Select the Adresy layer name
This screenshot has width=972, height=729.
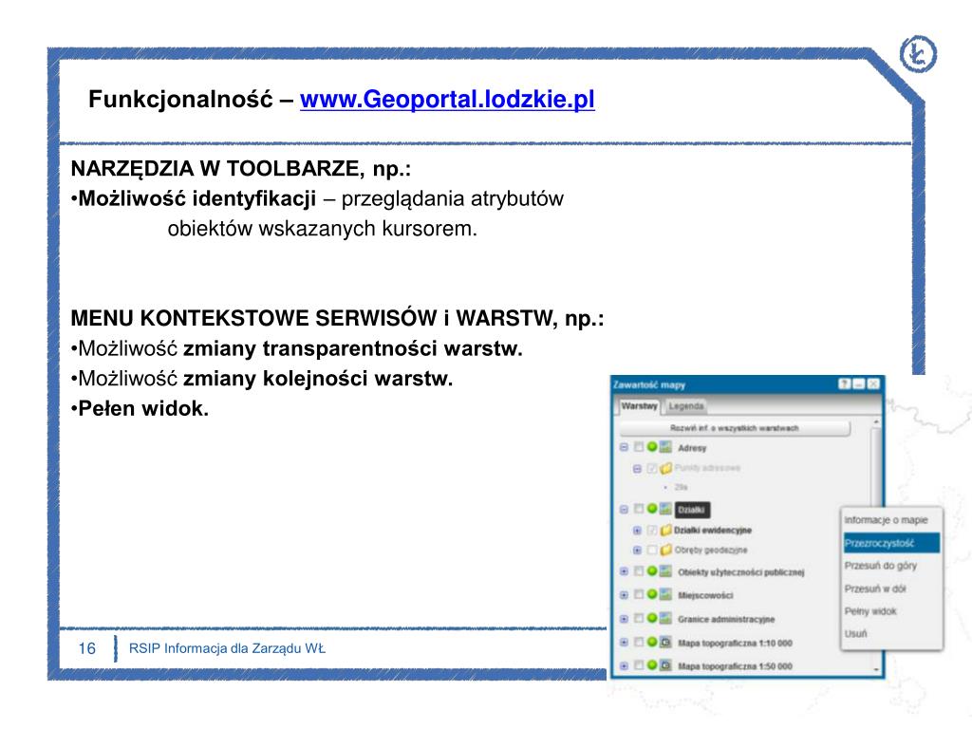click(x=692, y=448)
